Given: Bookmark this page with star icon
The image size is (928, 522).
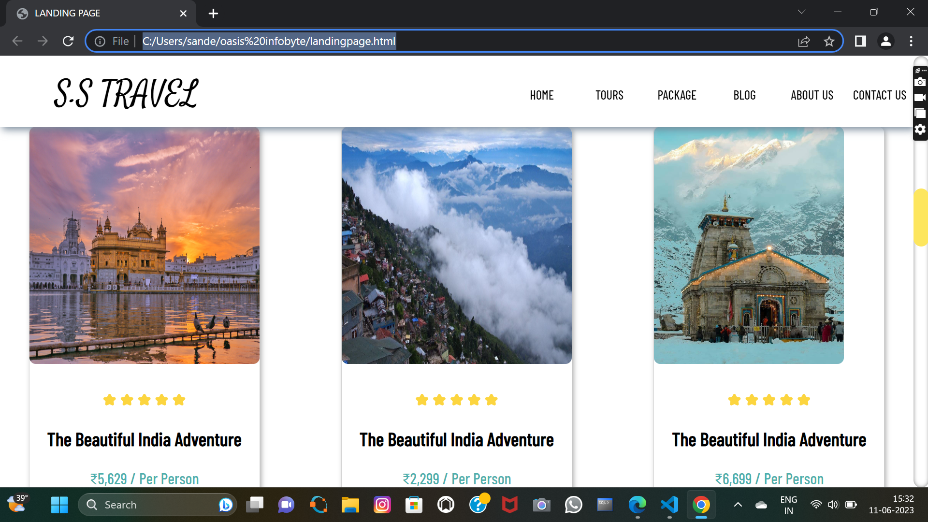Looking at the screenshot, I should click(x=829, y=42).
